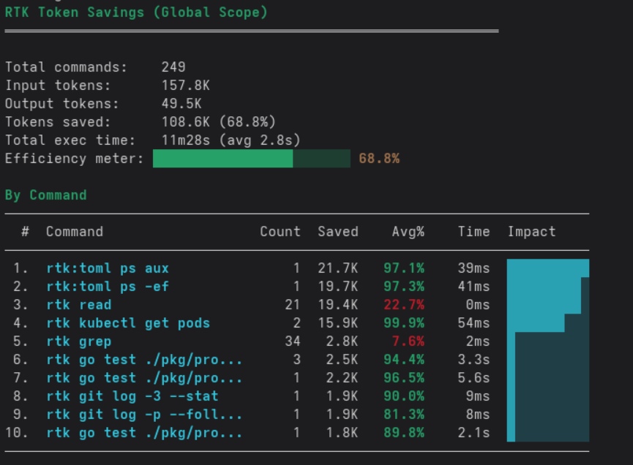The image size is (633, 465).
Task: Click the 97.1% average for ps aux
Action: [x=404, y=268]
